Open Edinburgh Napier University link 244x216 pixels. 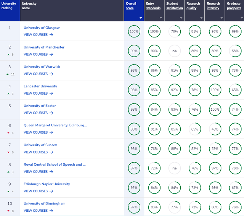click(x=47, y=184)
